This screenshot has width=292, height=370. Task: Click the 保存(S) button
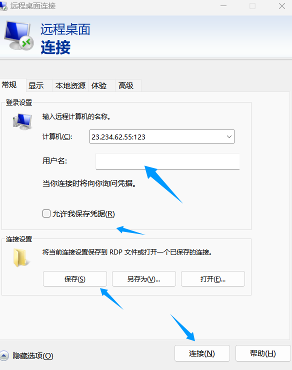pos(75,279)
